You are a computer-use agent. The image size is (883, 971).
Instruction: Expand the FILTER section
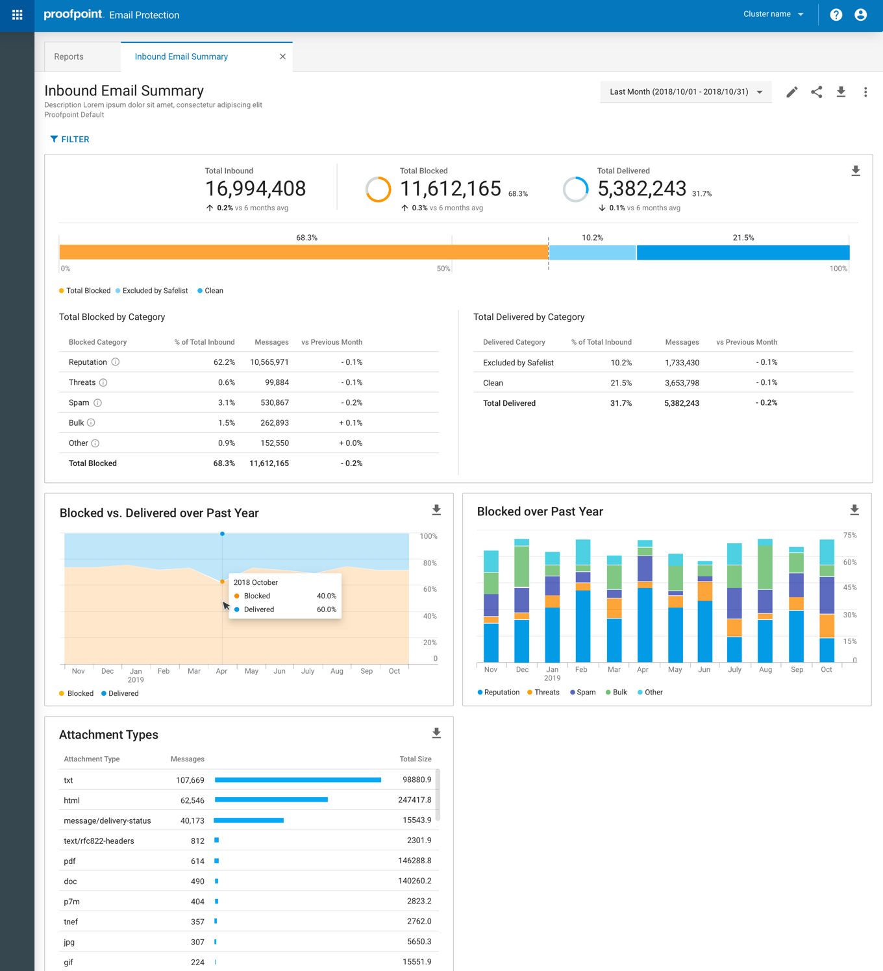tap(69, 139)
